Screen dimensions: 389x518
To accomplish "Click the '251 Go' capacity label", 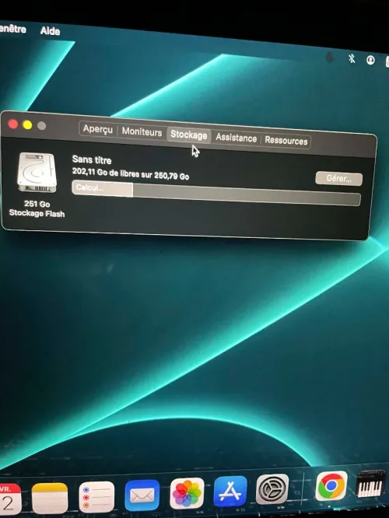I will [37, 204].
